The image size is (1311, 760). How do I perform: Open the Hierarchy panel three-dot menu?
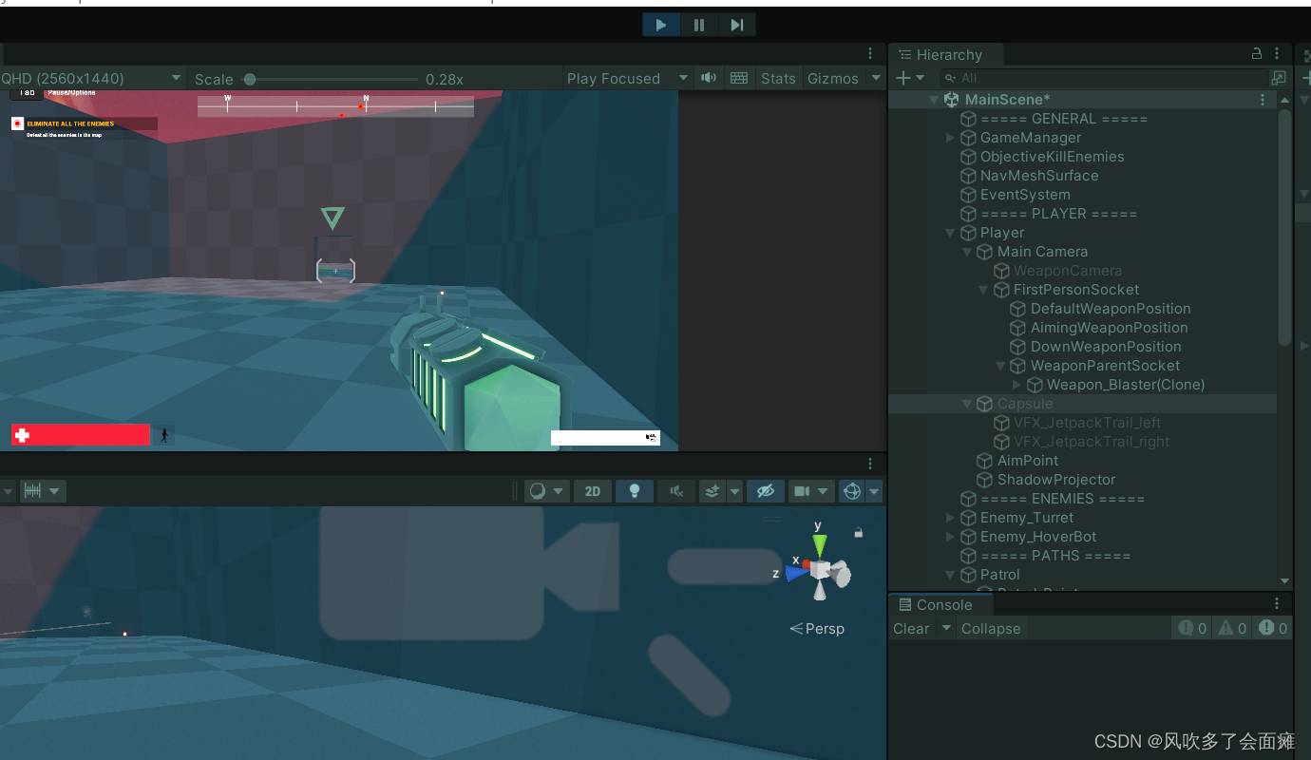pos(1279,54)
